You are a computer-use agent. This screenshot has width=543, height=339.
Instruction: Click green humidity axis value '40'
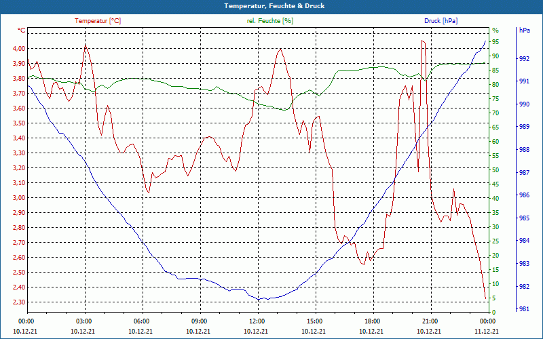point(495,199)
